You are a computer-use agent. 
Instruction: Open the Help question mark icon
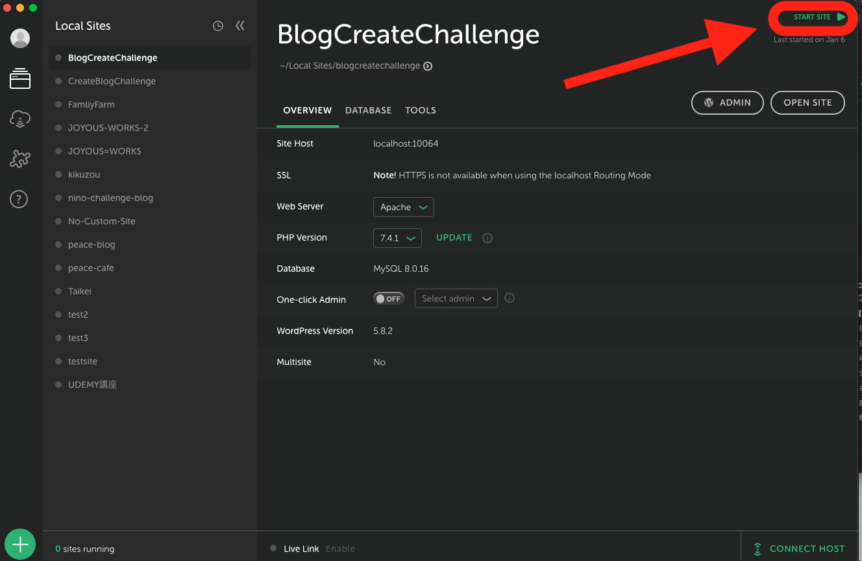19,199
